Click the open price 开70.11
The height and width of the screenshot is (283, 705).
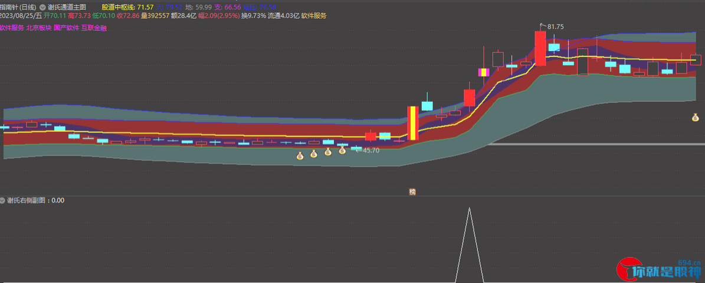[x=55, y=16]
